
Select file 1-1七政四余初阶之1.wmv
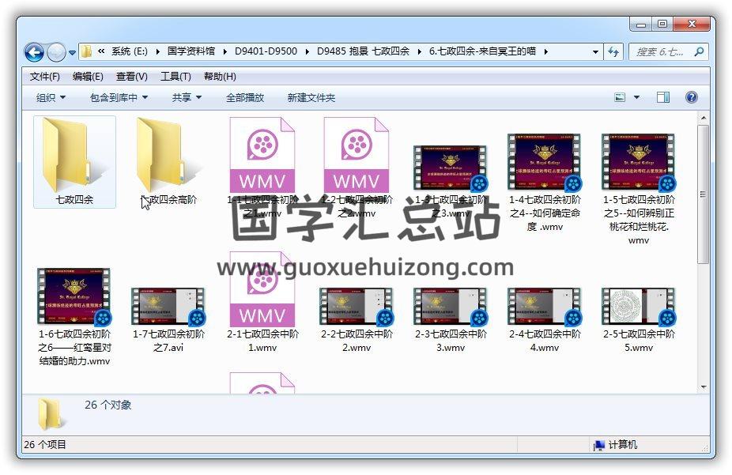pyautogui.click(x=262, y=167)
